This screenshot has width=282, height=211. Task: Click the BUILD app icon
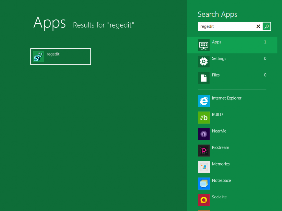204,118
